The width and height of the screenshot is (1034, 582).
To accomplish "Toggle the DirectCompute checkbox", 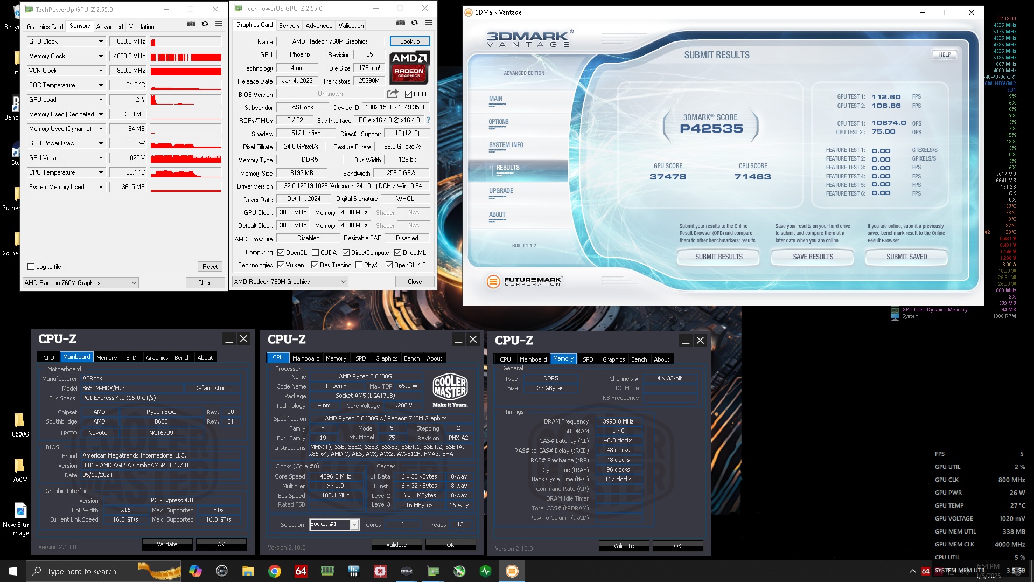I will [x=346, y=253].
